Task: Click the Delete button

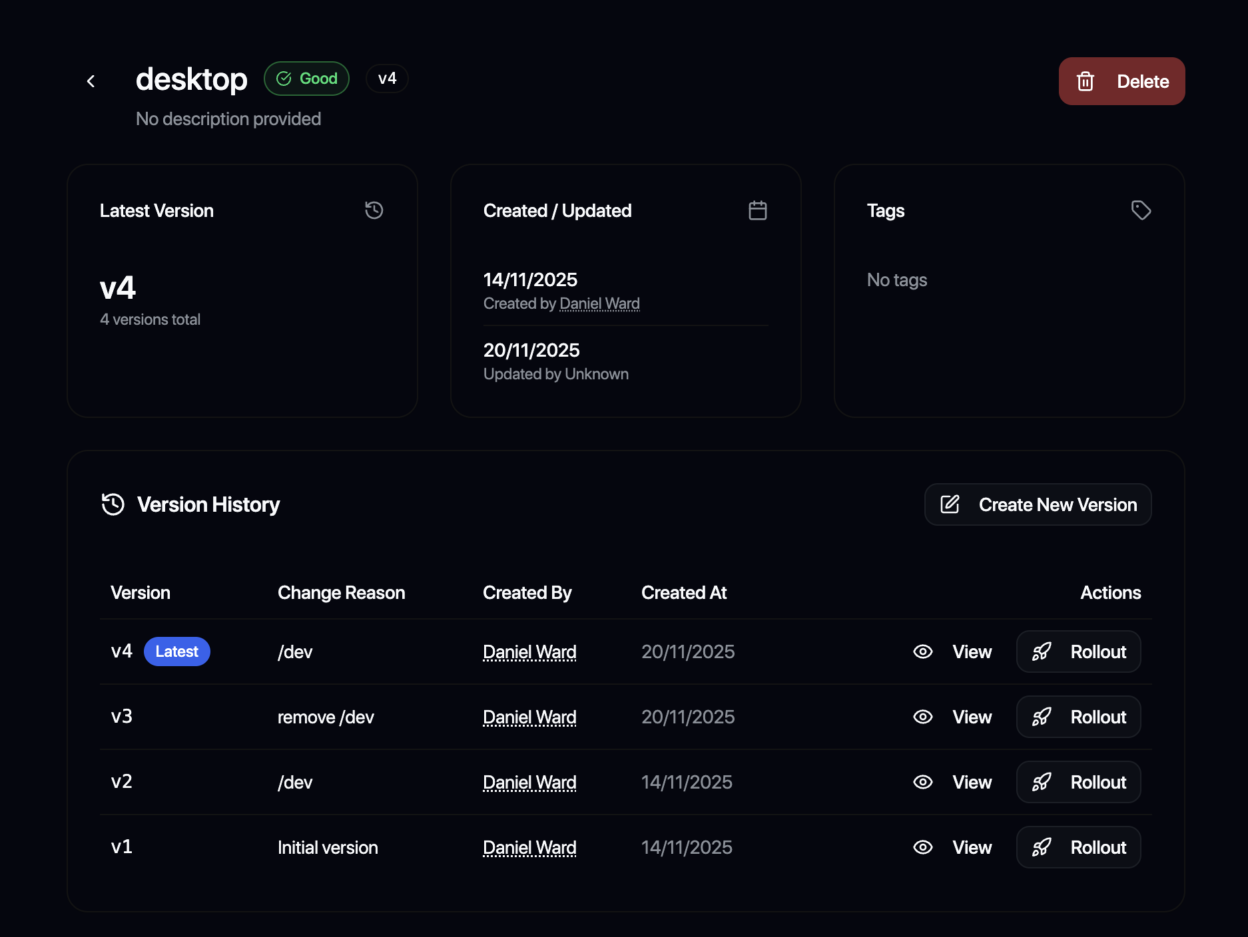Action: coord(1121,81)
